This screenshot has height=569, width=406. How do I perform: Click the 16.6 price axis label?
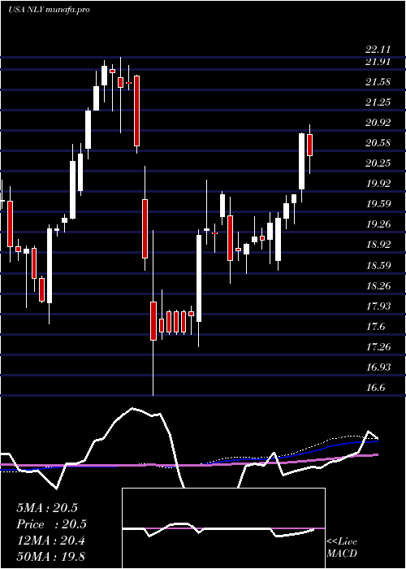[375, 388]
